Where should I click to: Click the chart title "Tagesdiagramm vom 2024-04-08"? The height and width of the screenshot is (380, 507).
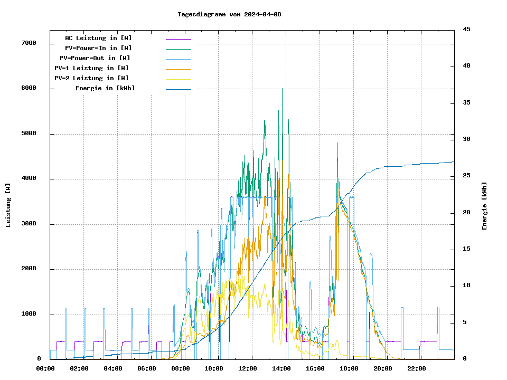pos(229,14)
